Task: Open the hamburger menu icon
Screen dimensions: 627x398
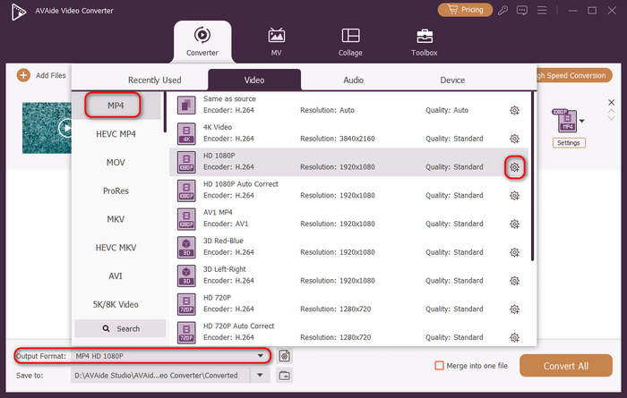Action: point(542,10)
